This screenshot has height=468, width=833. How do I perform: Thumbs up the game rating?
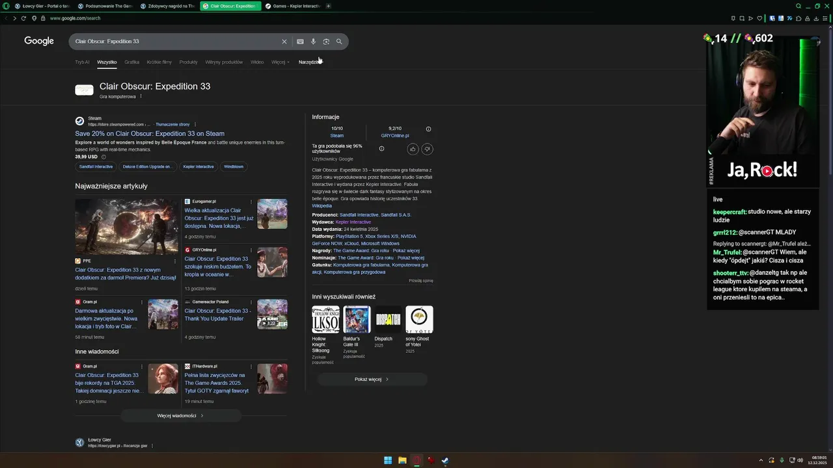[x=413, y=149]
